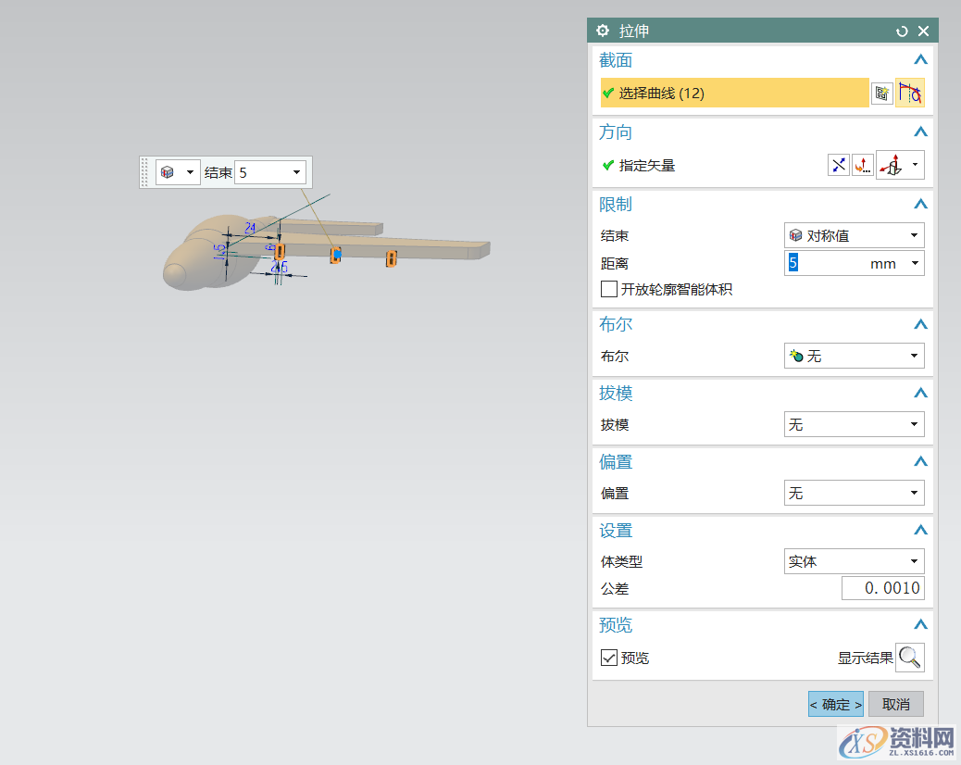Select the vector orientation icon with arrows
The width and height of the screenshot is (961, 765).
[893, 165]
